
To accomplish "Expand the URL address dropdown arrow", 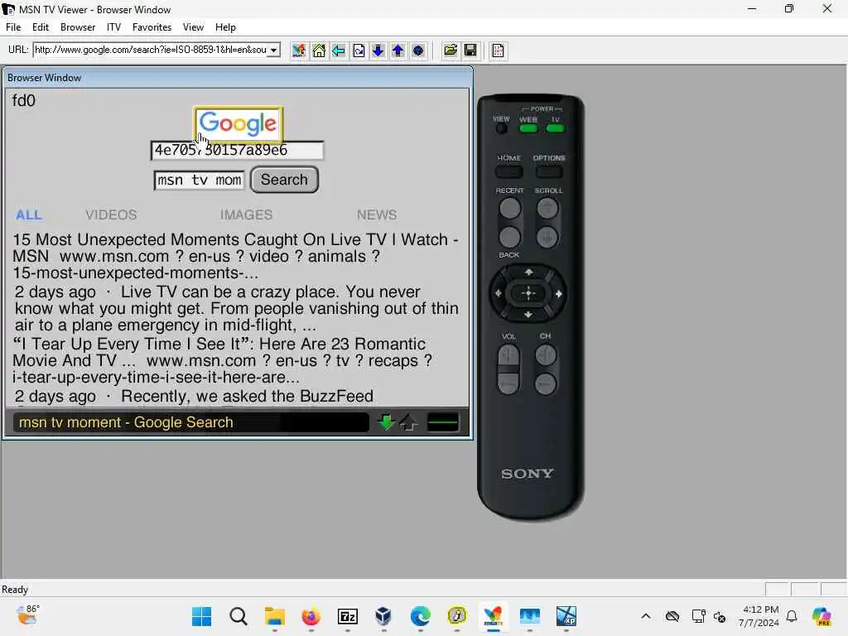I will click(274, 50).
